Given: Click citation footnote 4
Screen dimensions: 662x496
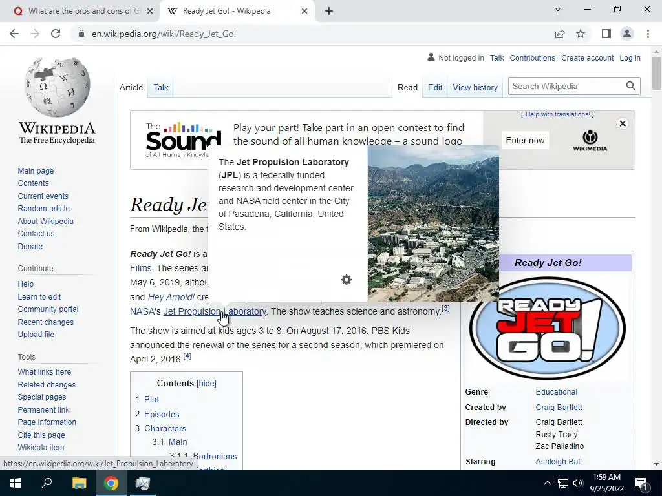Looking at the screenshot, I should 187,356.
